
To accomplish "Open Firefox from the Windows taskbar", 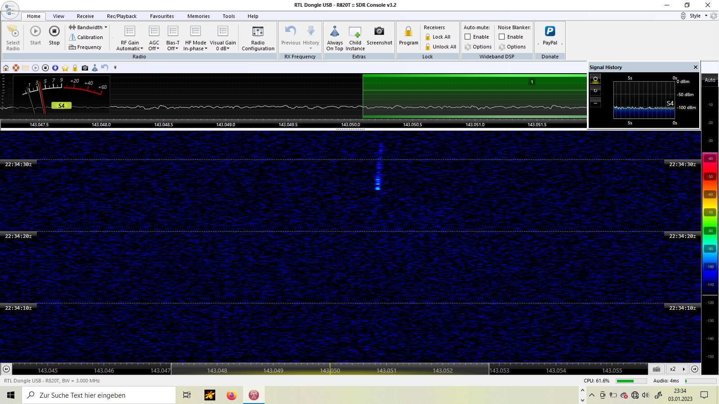I will click(231, 395).
